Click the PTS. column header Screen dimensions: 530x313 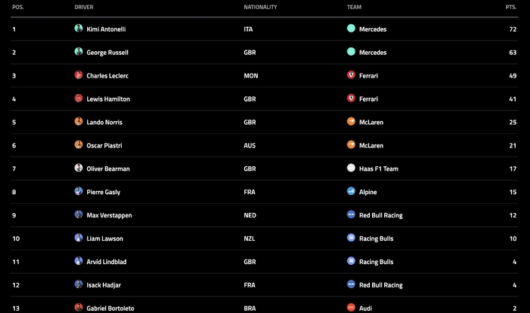[x=511, y=8]
